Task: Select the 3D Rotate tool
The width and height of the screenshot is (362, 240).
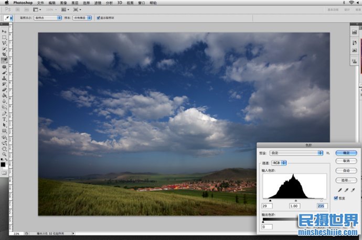Action: 4,137
